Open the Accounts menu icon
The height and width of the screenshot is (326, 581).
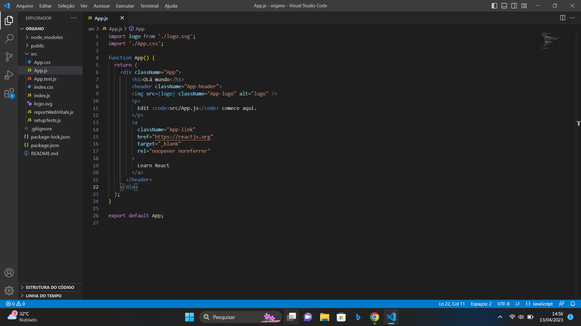tap(9, 273)
